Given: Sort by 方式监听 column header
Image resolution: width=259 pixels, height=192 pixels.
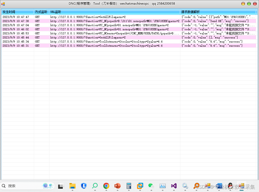Looking at the screenshot, I should [41, 12].
